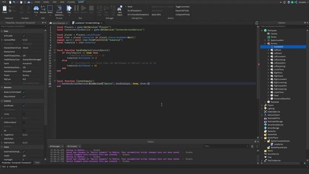Click the Format Selection icon
The height and width of the screenshot is (174, 309).
59,8
